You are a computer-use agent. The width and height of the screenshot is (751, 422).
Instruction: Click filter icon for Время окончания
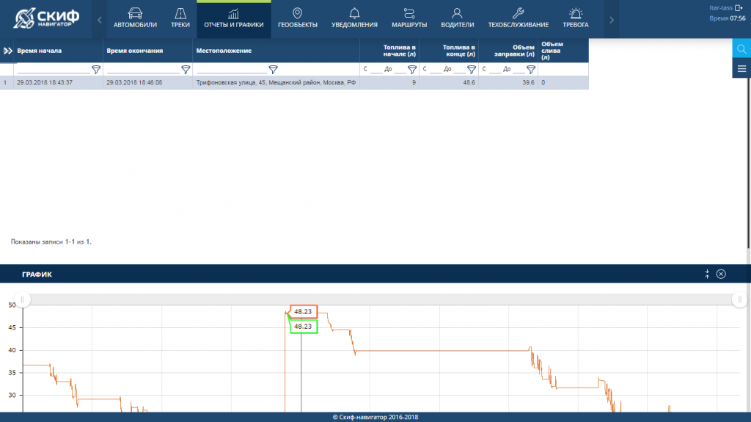coord(186,70)
